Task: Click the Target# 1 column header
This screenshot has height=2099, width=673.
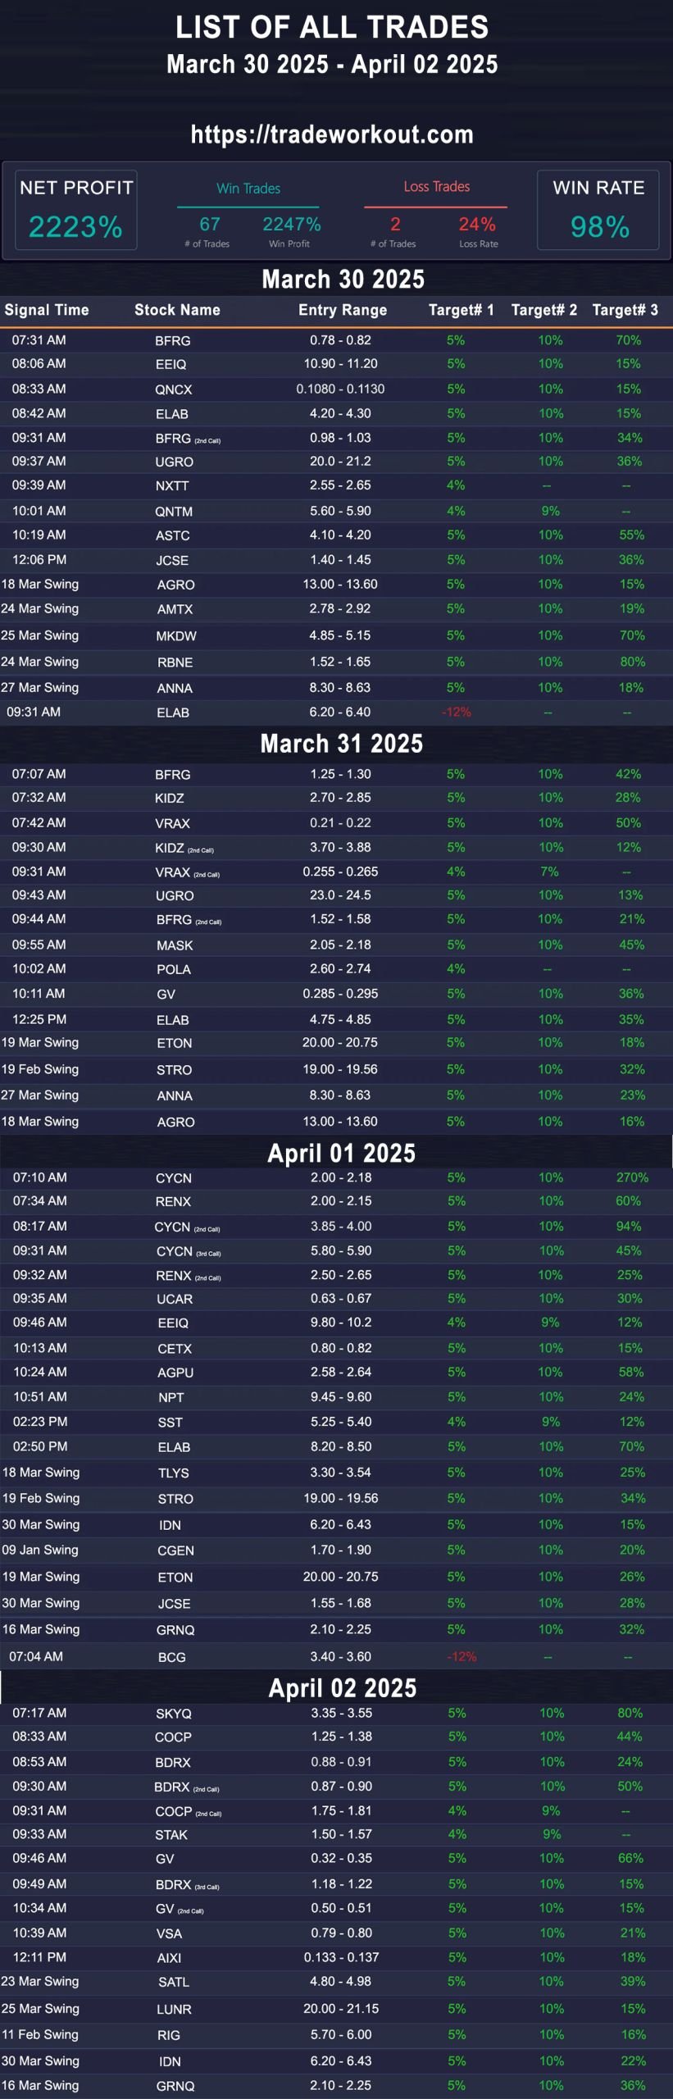Action: pos(462,310)
